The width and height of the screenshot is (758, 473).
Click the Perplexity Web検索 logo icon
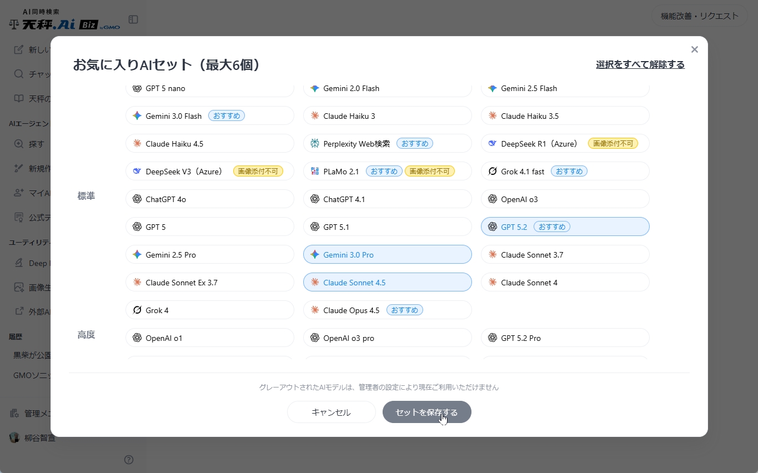pos(315,144)
